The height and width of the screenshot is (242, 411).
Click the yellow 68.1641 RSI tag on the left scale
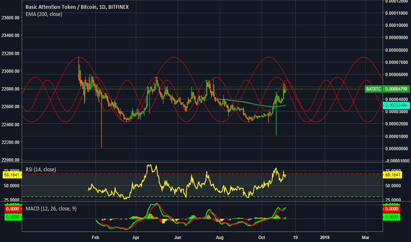12,175
